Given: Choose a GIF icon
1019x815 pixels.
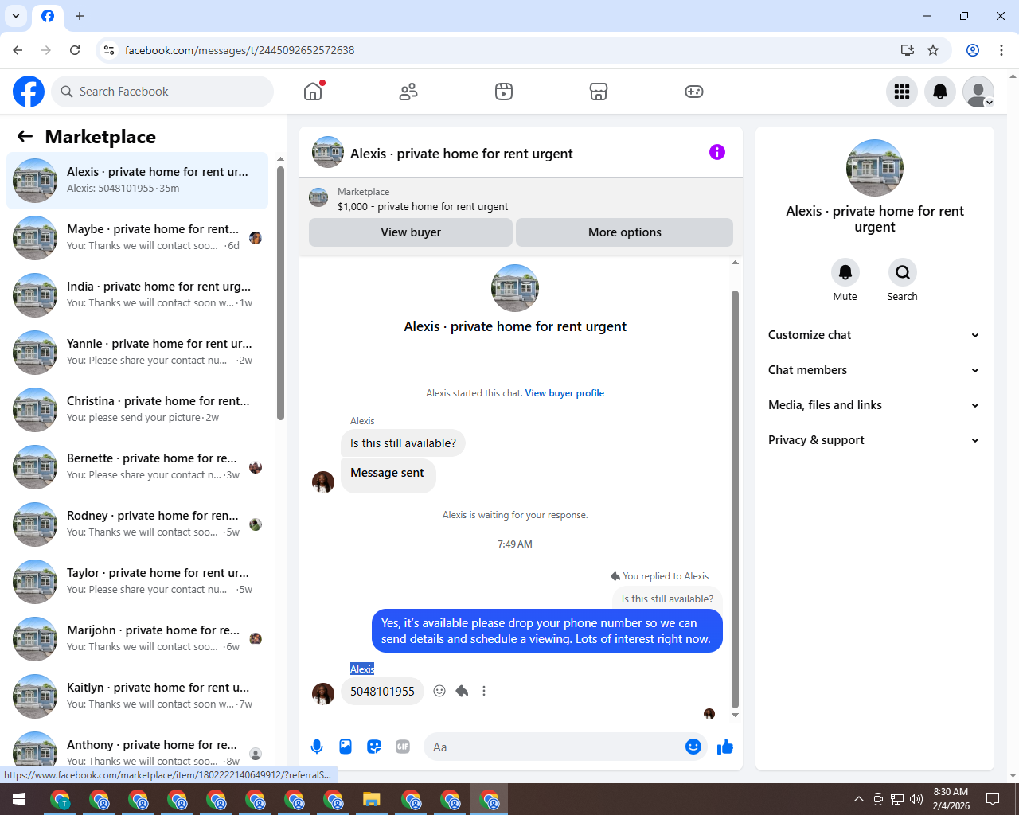Looking at the screenshot, I should pyautogui.click(x=403, y=747).
